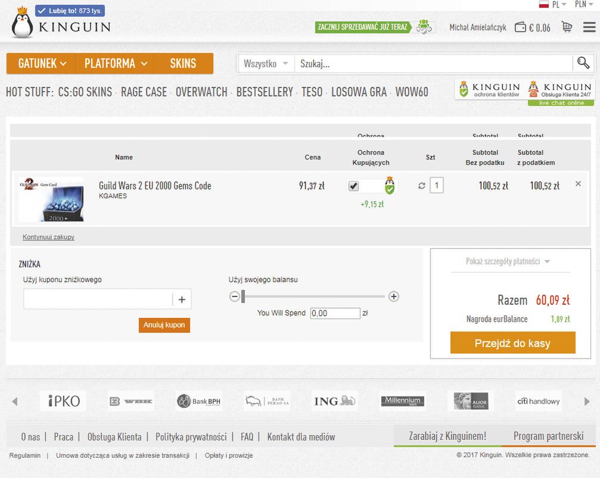This screenshot has width=600, height=478.
Task: Click the buyer protection penguin shield icon
Action: 390,186
